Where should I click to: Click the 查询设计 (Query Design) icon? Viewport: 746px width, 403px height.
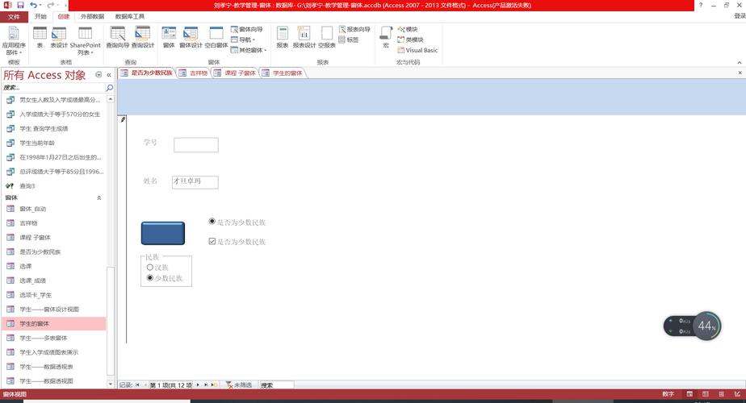(x=143, y=37)
